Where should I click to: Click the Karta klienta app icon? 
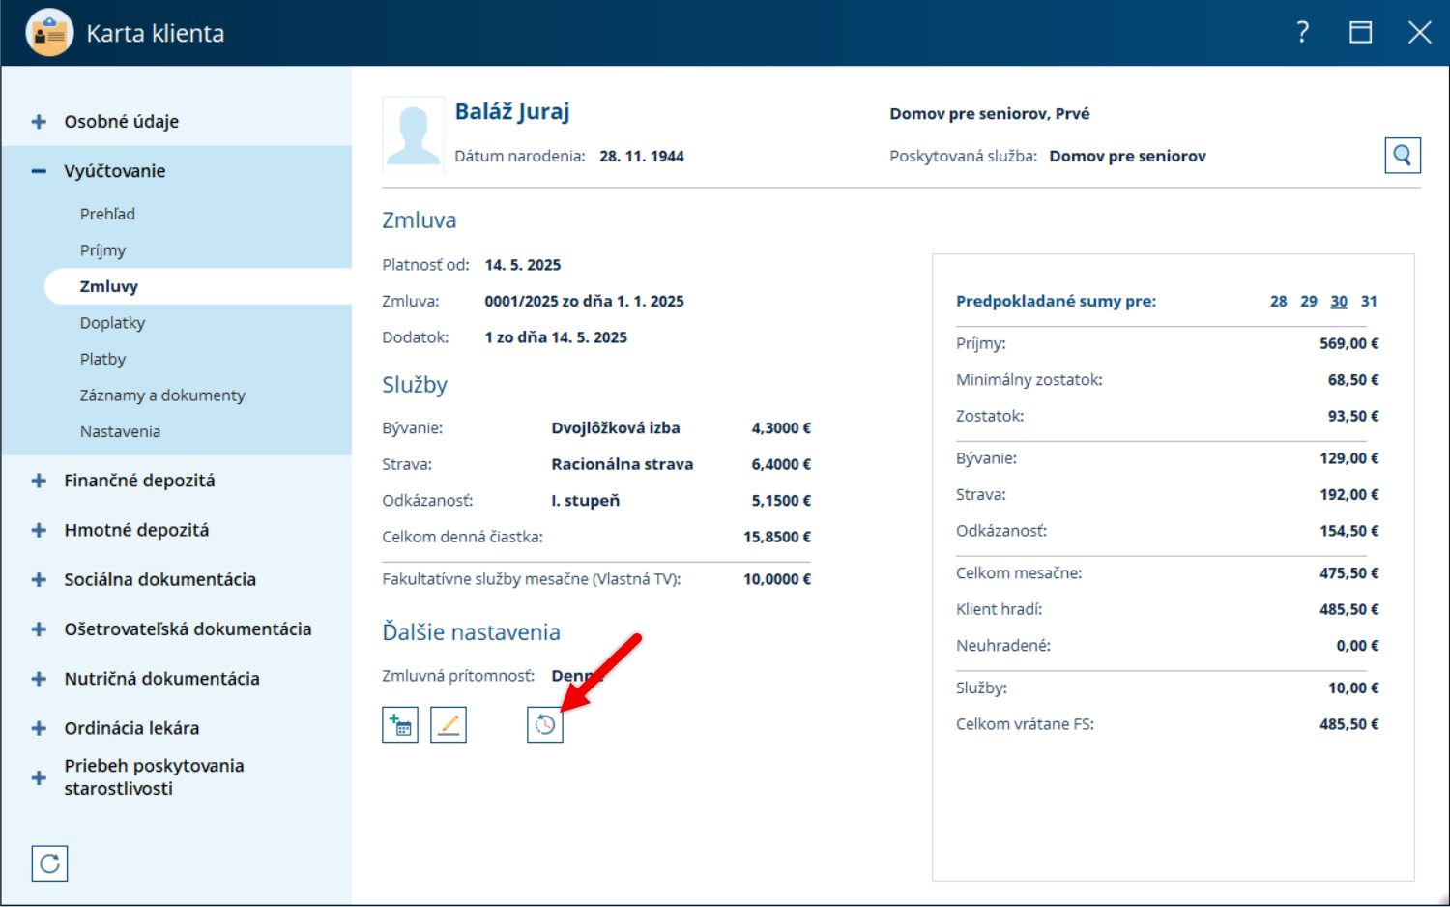pos(49,33)
